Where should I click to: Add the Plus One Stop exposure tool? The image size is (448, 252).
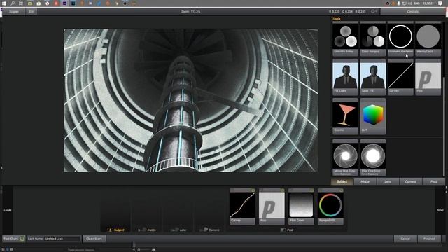(x=373, y=157)
